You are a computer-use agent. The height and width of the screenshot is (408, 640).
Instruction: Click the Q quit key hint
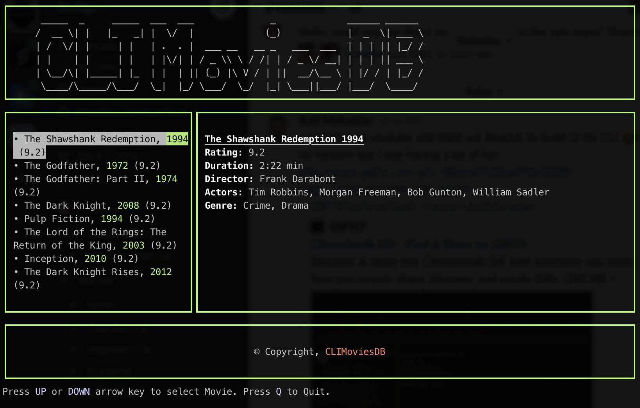tap(279, 392)
